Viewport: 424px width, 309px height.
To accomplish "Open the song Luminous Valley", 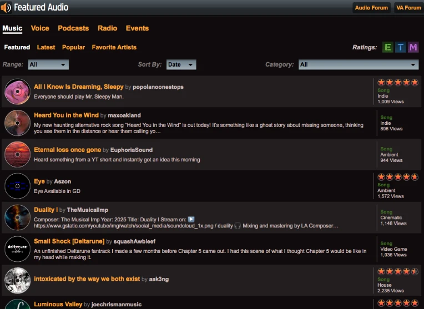I will [x=58, y=305].
